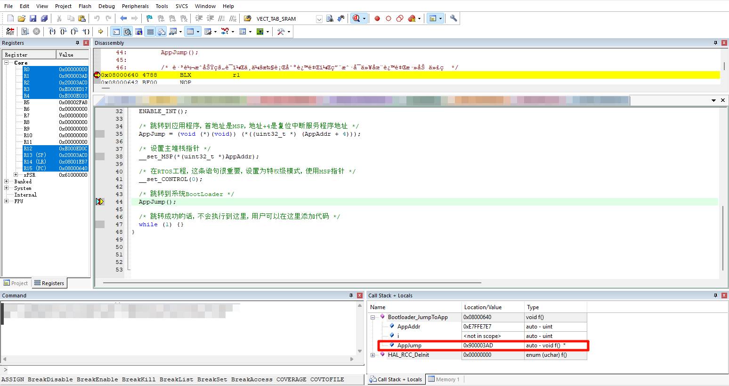The width and height of the screenshot is (729, 386).
Task: Toggle the Disassembly Window toolbar button
Action: tap(127, 32)
